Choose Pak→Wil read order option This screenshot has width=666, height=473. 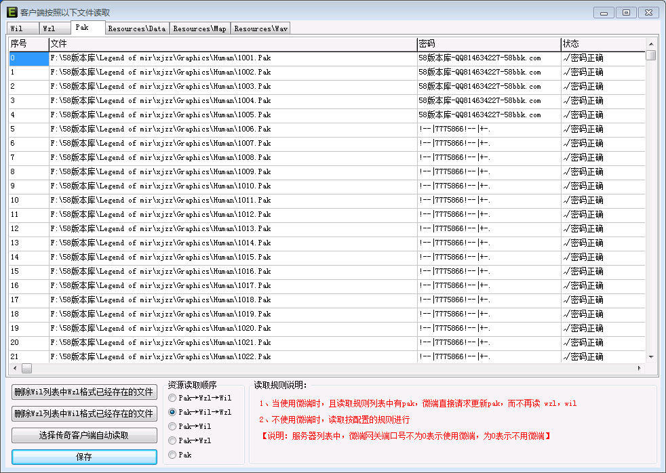click(172, 426)
